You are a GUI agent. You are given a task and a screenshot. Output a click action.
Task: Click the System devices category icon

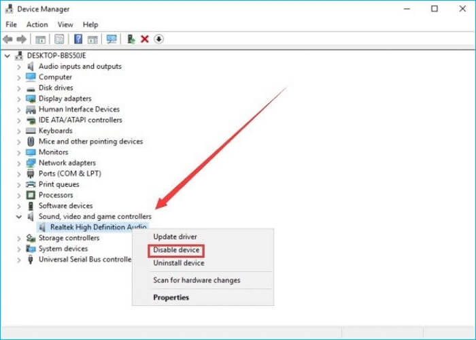(x=31, y=249)
